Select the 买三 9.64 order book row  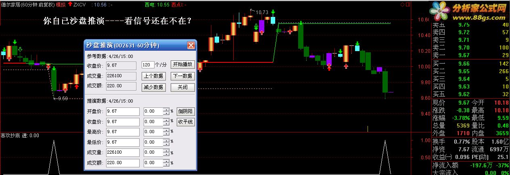(x=470, y=79)
